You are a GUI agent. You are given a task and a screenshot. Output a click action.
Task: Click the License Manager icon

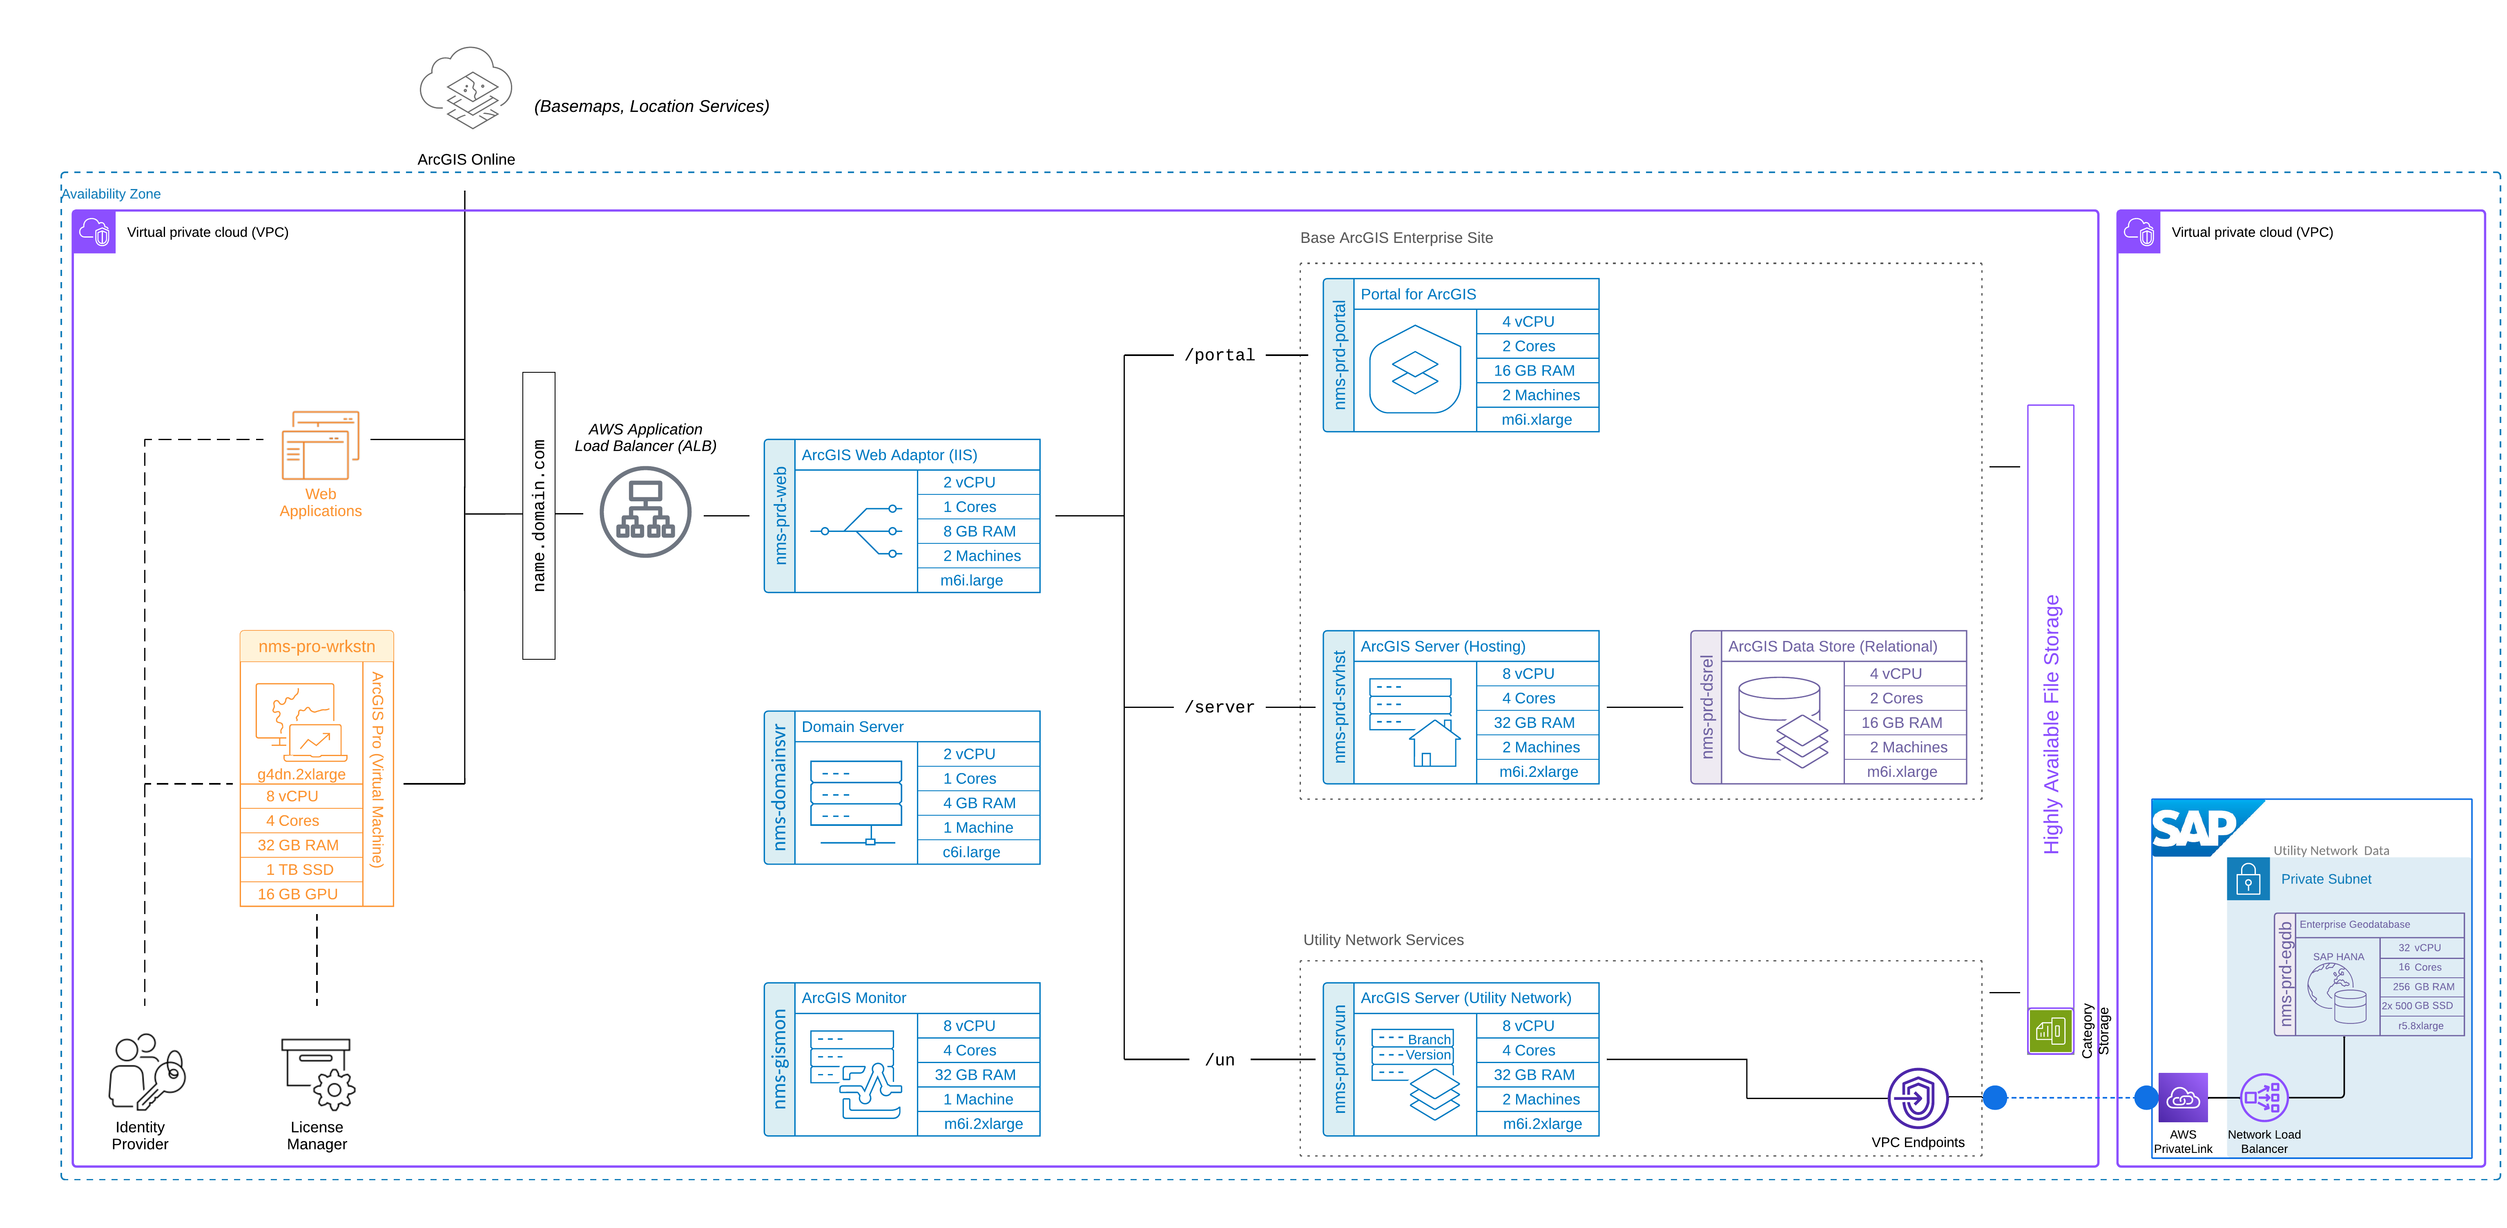point(318,1074)
